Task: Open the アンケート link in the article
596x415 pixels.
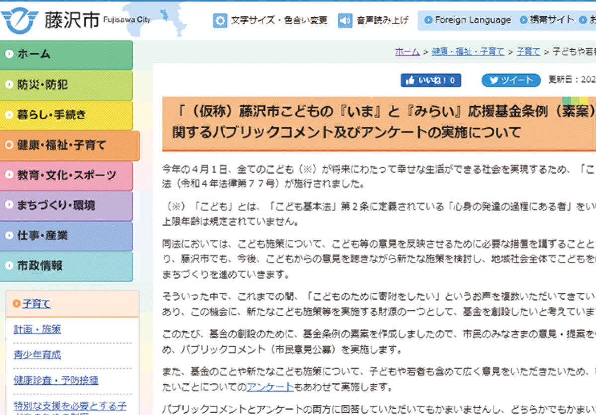Action: [270, 387]
